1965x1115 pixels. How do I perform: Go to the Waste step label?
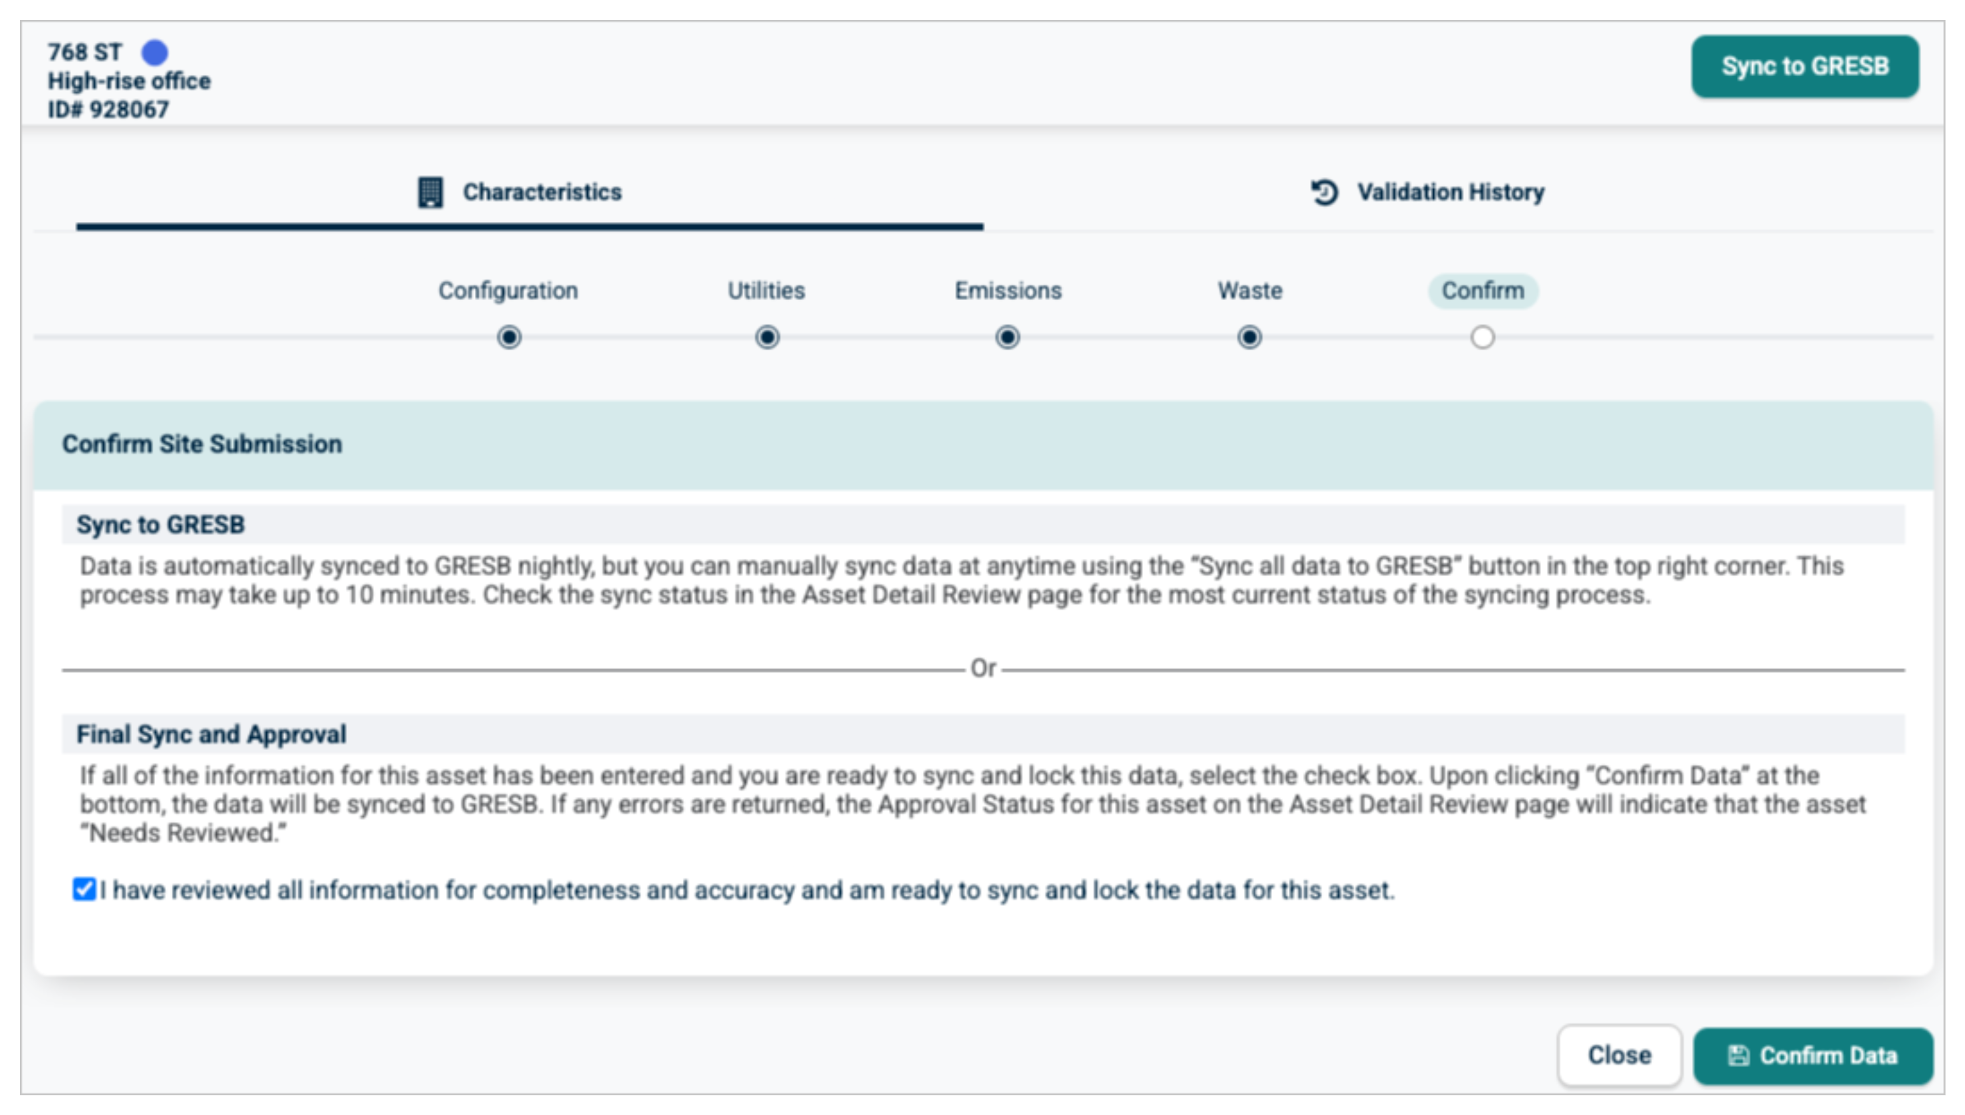1249,291
